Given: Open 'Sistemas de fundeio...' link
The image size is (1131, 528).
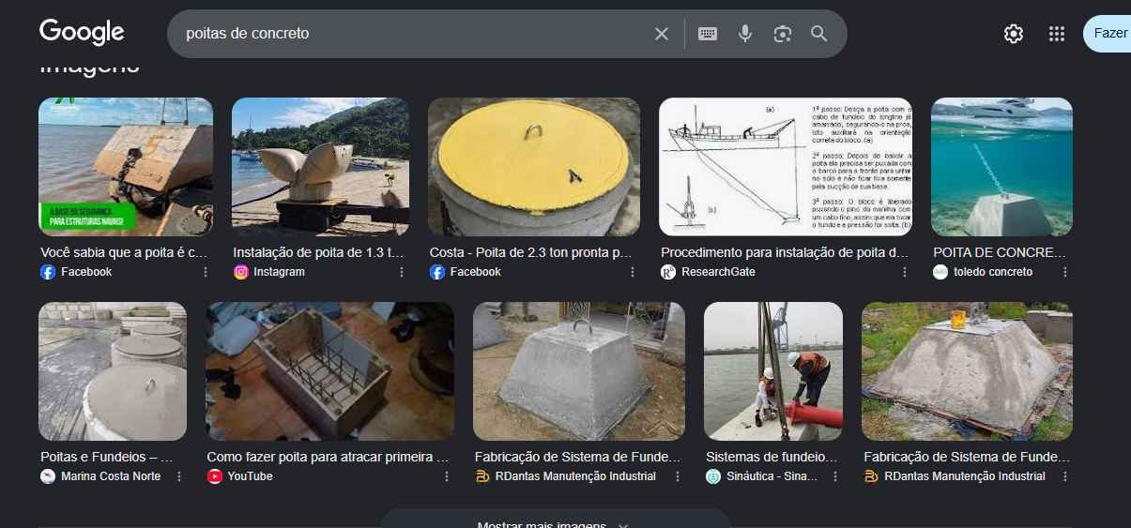Looking at the screenshot, I should pyautogui.click(x=771, y=457).
